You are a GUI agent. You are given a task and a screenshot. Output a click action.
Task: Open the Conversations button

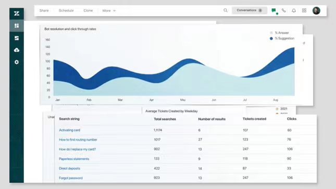(x=250, y=10)
